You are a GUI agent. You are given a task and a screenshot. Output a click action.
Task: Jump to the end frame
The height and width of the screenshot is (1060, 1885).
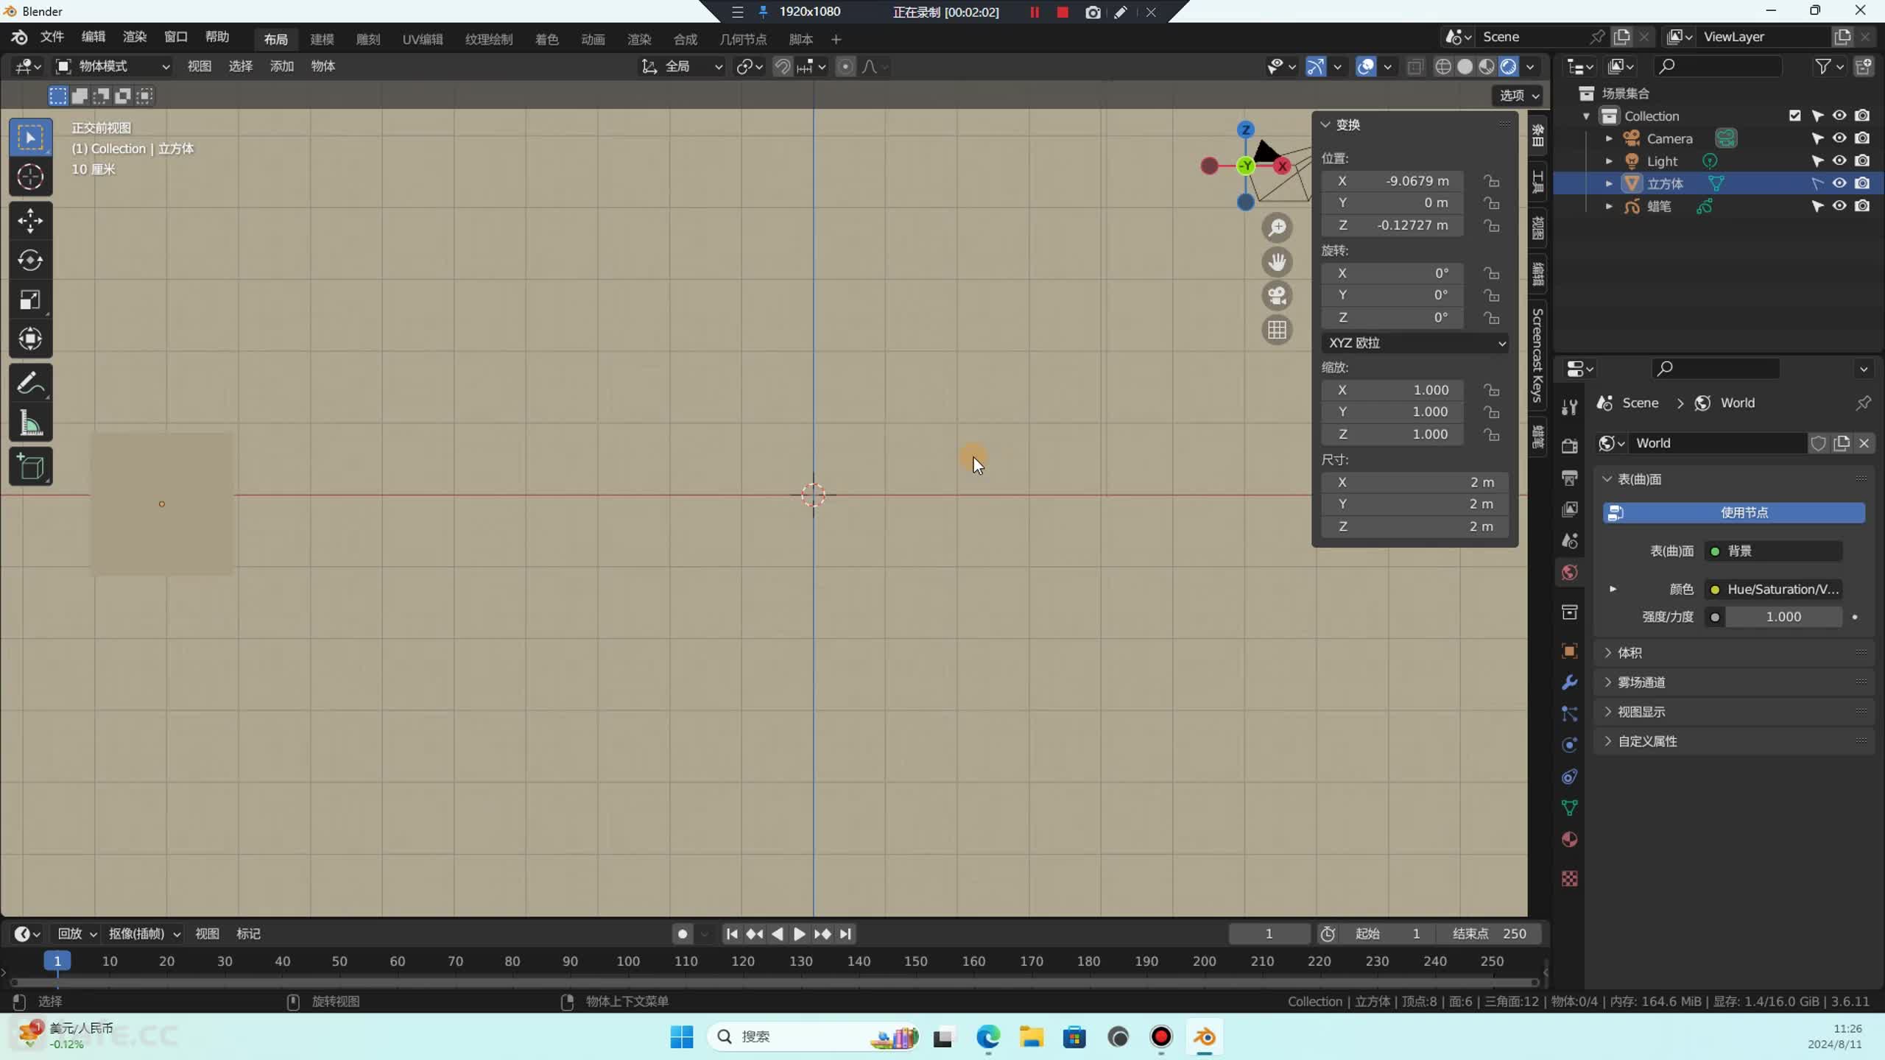tap(845, 934)
